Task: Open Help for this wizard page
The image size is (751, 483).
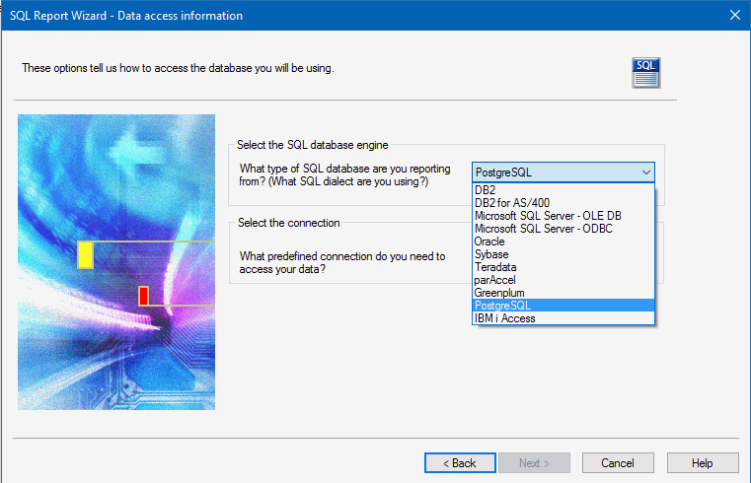Action: [x=703, y=463]
